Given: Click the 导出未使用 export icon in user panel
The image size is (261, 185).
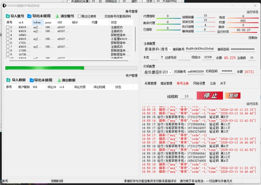Looking at the screenshot, I should 32,80.
